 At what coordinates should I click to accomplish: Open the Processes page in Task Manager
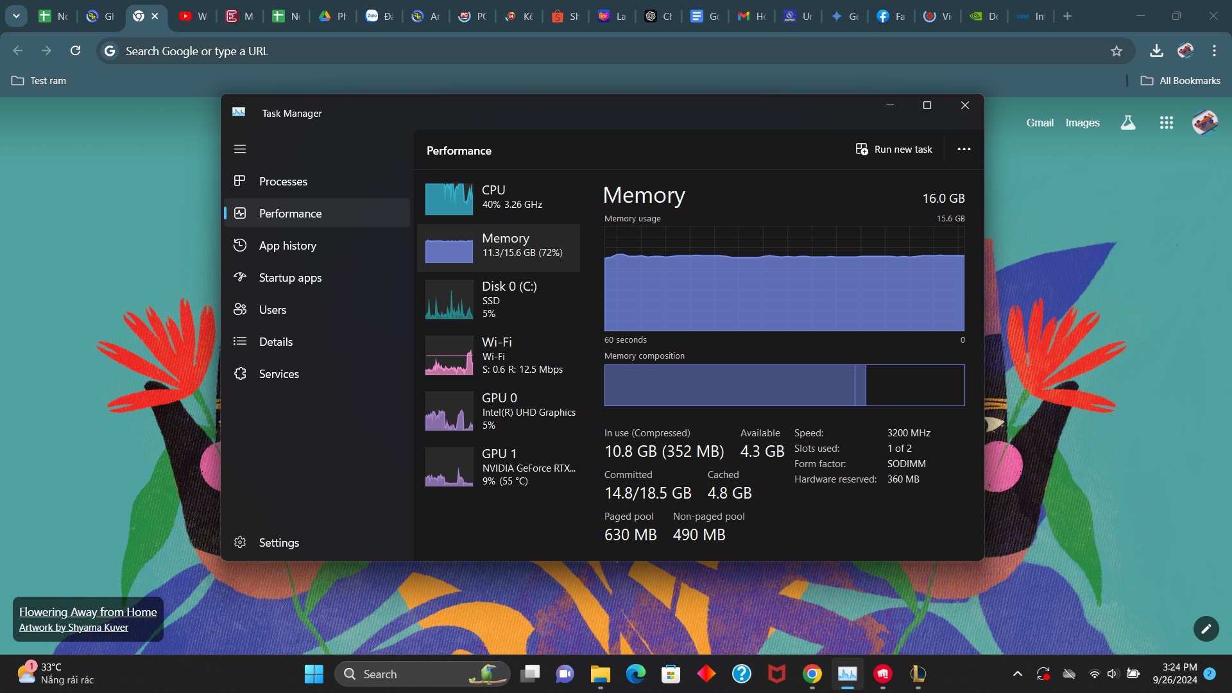coord(317,182)
